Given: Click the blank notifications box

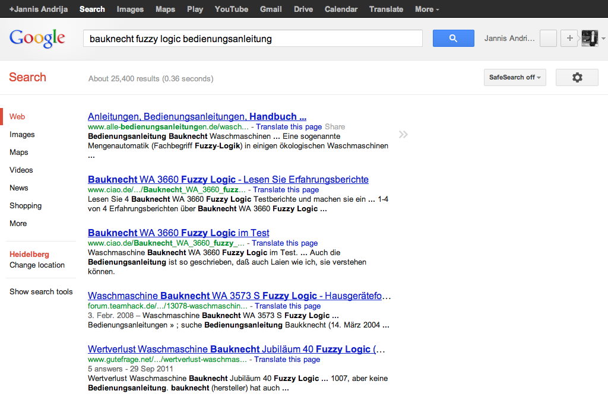Looking at the screenshot, I should pos(548,39).
